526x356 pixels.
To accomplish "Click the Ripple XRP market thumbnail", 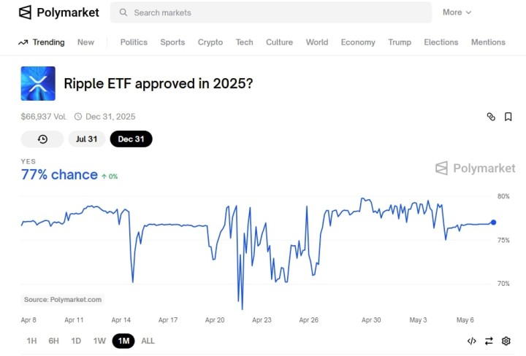I will click(x=38, y=83).
